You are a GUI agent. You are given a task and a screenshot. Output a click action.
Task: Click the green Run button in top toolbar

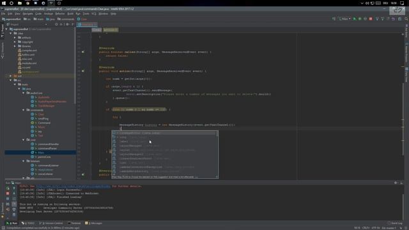[355, 19]
